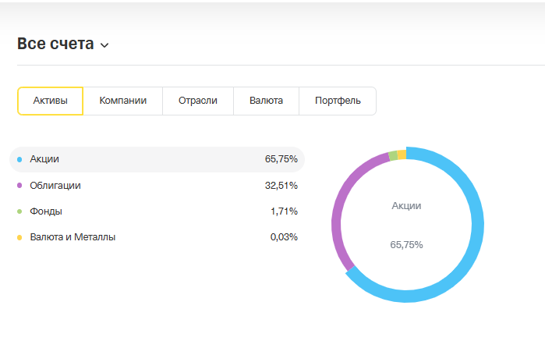Switch to the Валюта tab
Screen dimensions: 545x348
coord(266,101)
